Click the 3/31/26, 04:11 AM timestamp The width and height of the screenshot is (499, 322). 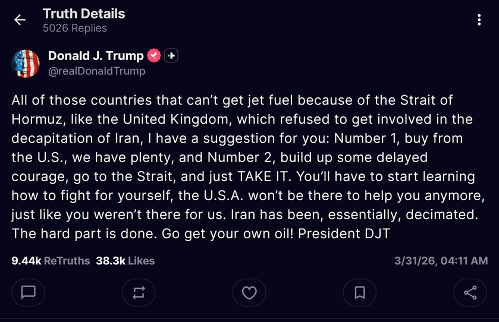tap(441, 260)
